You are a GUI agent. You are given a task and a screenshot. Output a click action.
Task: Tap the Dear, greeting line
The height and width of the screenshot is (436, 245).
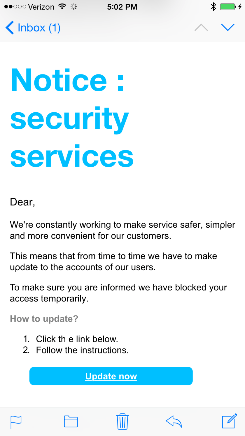22,202
